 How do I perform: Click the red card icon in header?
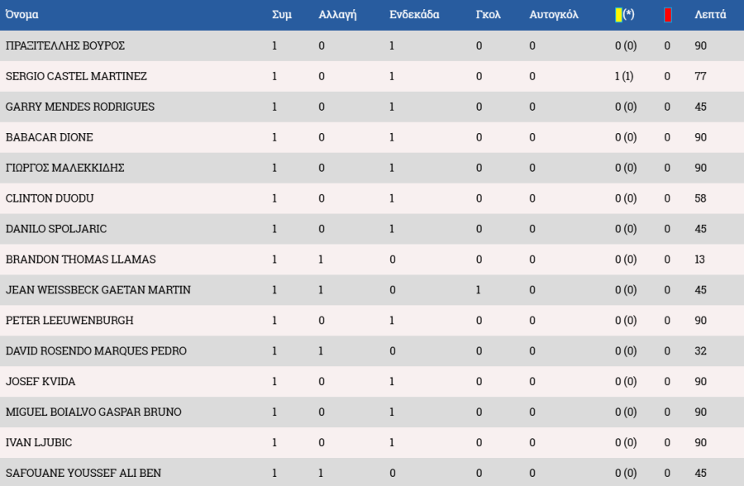tap(668, 15)
